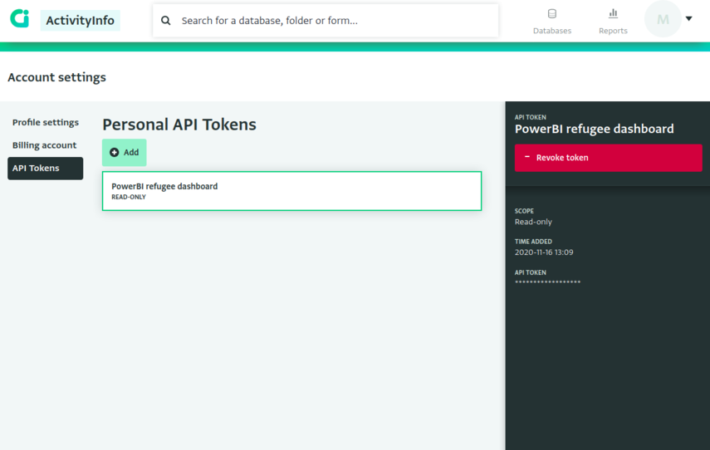Click the Personal API Tokens heading
This screenshot has width=710, height=450.
[x=179, y=125]
